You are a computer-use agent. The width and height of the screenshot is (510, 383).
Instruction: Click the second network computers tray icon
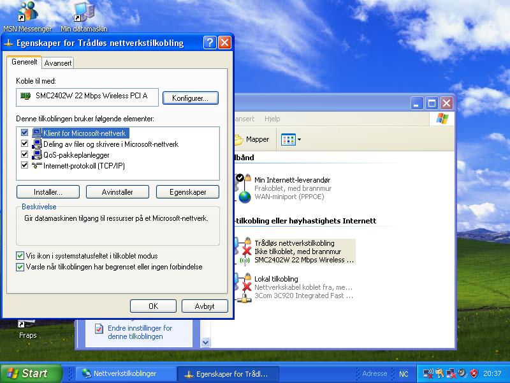point(451,373)
